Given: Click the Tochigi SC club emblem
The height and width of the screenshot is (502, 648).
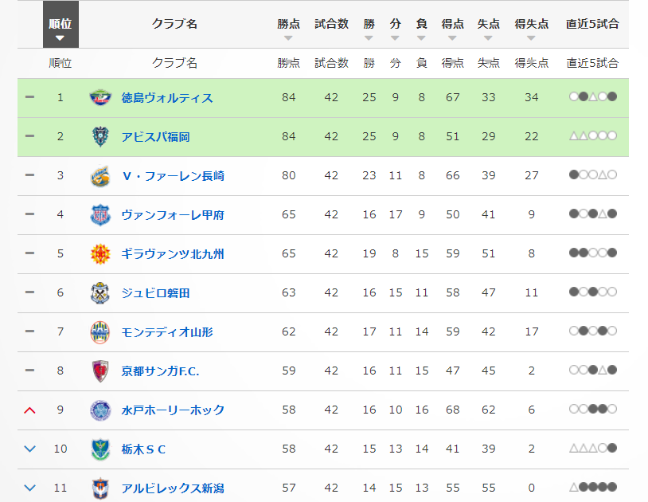Looking at the screenshot, I should pyautogui.click(x=100, y=449).
